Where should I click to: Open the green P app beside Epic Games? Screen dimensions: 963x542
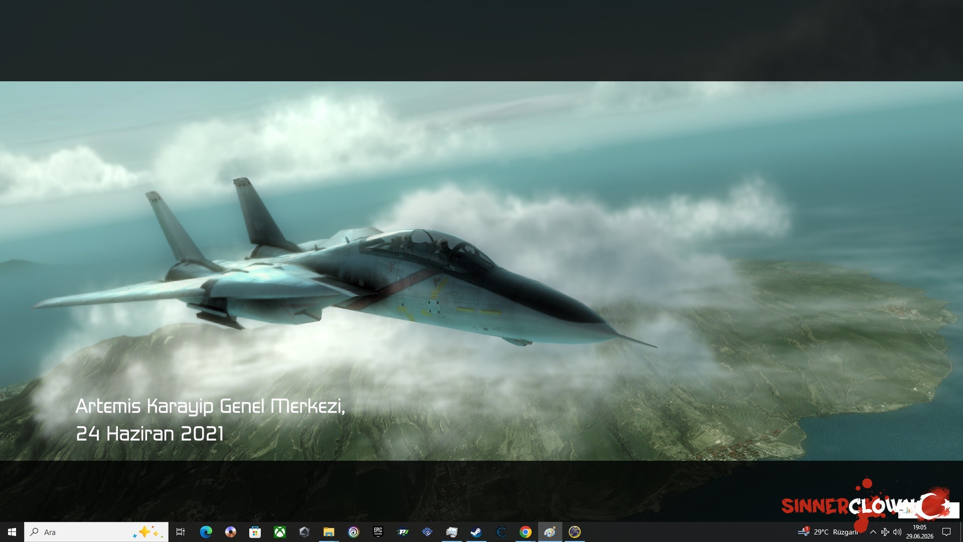(403, 532)
